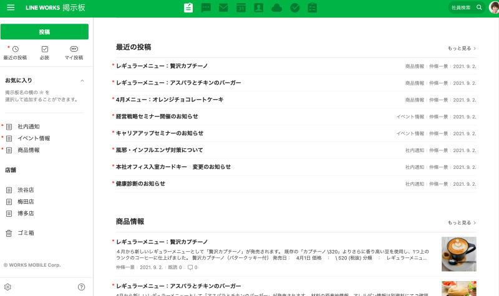Collapse the お気に入り section
The image size is (499, 296).
pyautogui.click(x=82, y=80)
